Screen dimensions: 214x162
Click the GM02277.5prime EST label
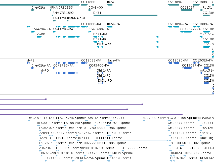181,128
